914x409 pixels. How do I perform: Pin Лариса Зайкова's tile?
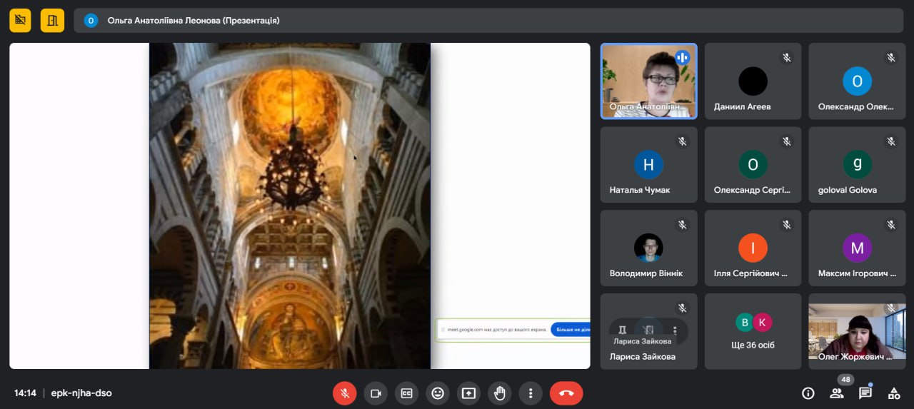tap(623, 330)
